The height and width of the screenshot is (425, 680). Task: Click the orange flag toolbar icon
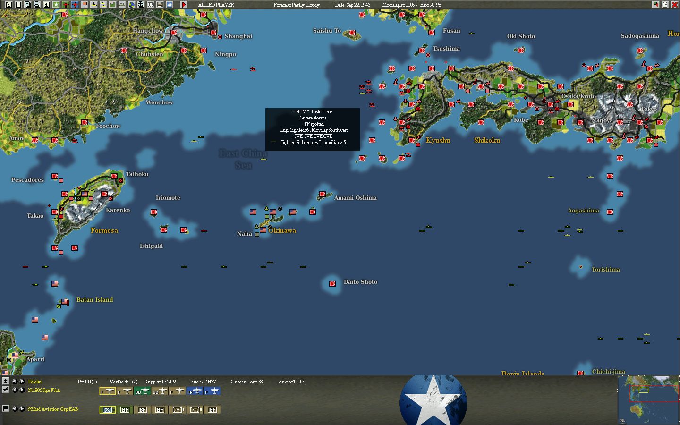pos(85,5)
